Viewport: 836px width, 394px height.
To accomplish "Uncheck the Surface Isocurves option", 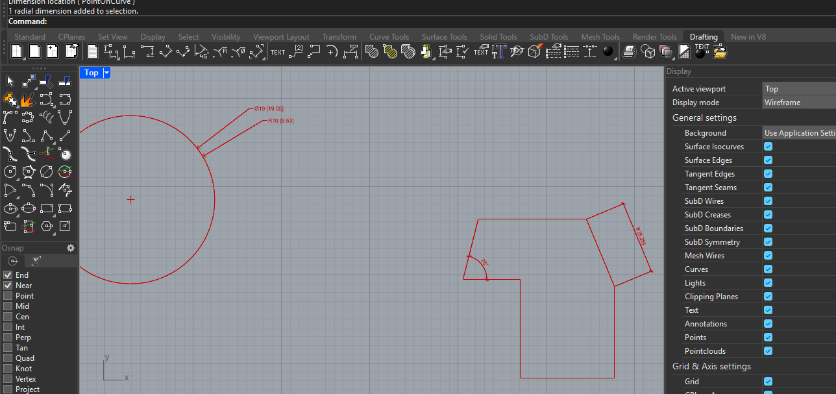I will 768,147.
